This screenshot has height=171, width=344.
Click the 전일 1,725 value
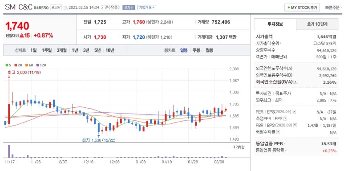tap(100, 22)
